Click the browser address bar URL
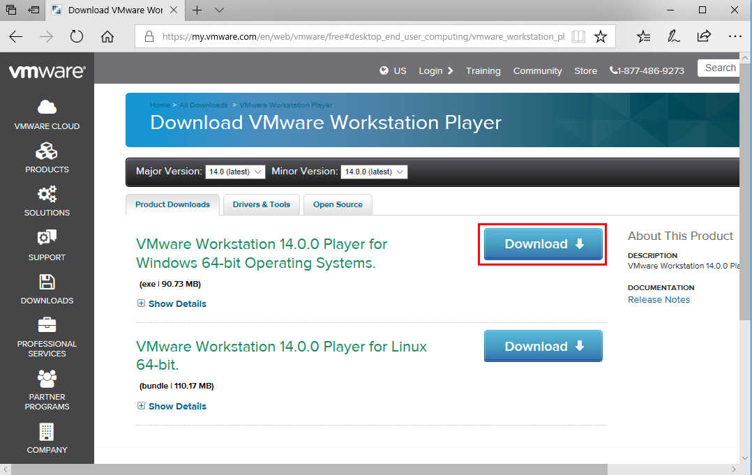The width and height of the screenshot is (752, 475). click(363, 36)
